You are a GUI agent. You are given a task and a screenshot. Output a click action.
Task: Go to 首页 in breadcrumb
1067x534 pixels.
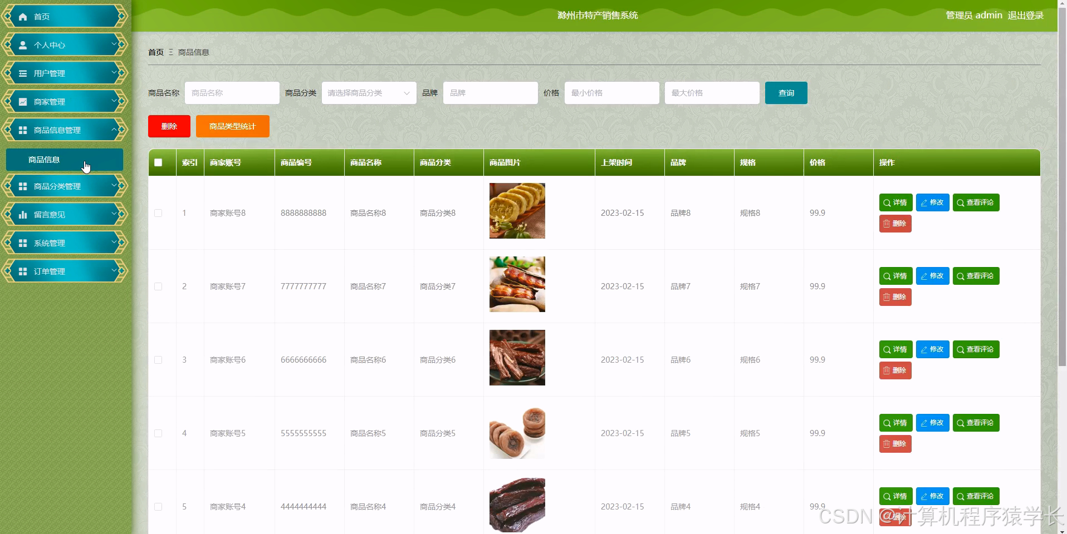[156, 52]
